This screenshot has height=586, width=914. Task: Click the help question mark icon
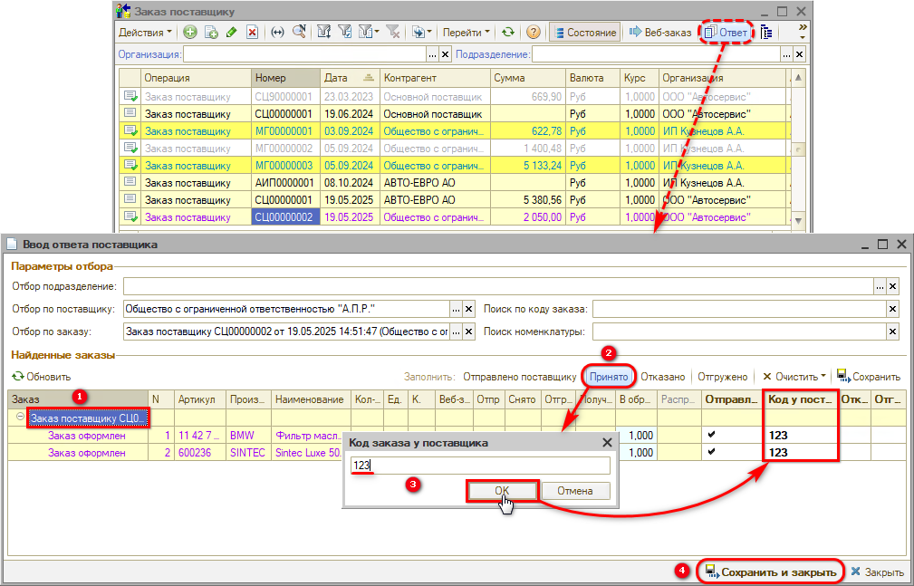(x=534, y=33)
